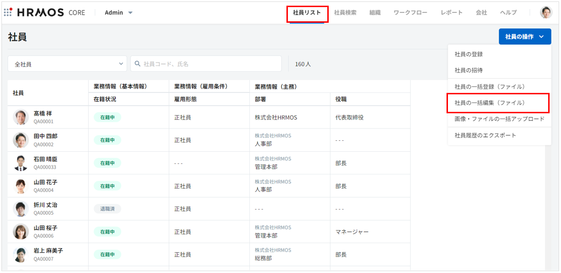Click 岩上 麻美子's avatar
This screenshot has height=273, width=561.
tap(21, 255)
